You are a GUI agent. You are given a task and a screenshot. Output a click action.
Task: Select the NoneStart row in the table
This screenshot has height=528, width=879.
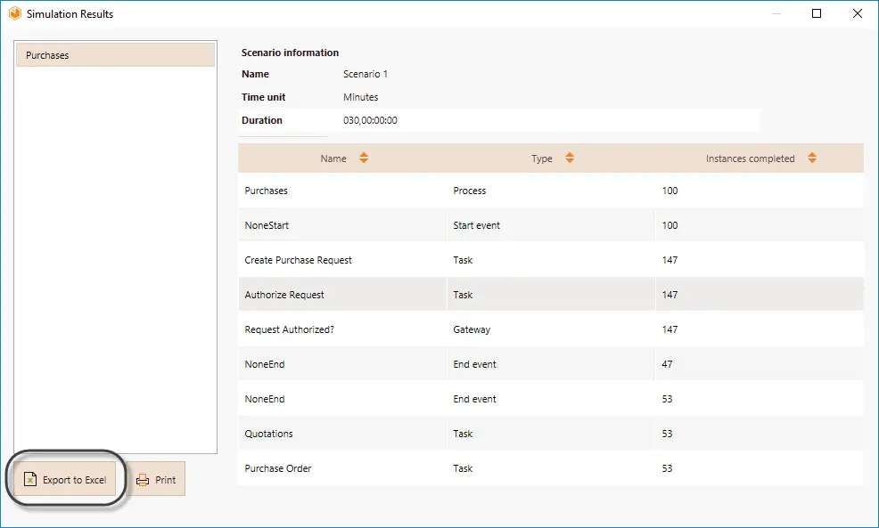(x=551, y=225)
